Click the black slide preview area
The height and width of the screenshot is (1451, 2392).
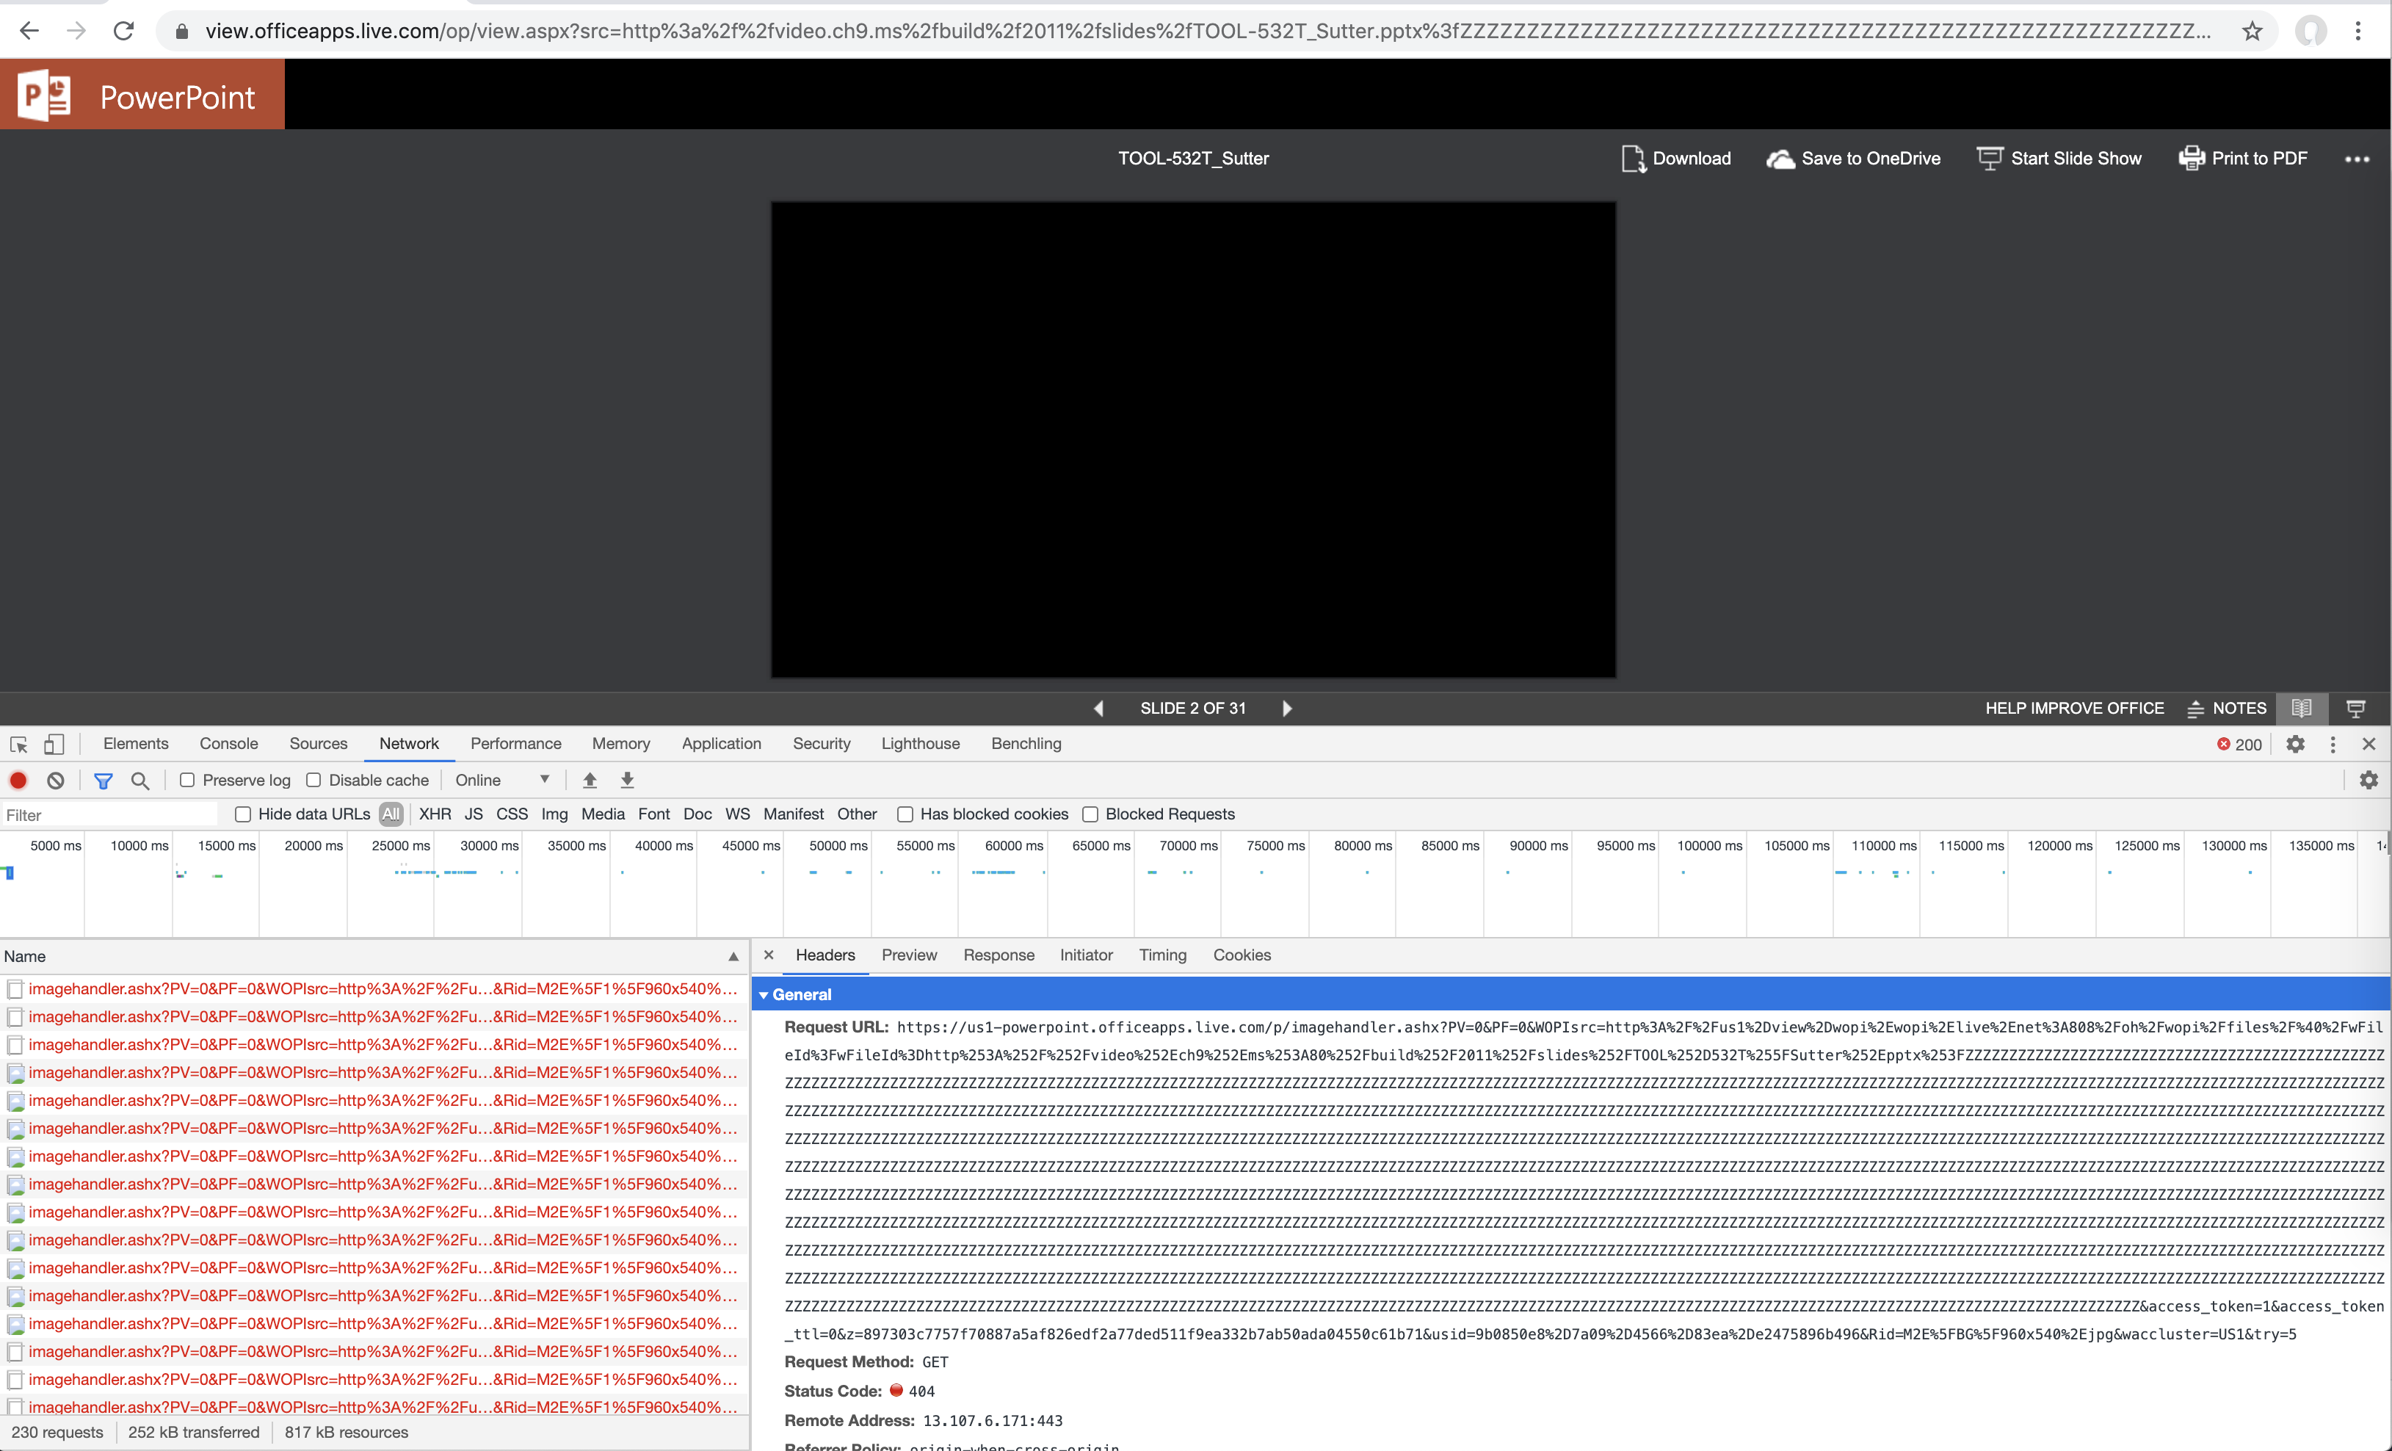pyautogui.click(x=1193, y=439)
